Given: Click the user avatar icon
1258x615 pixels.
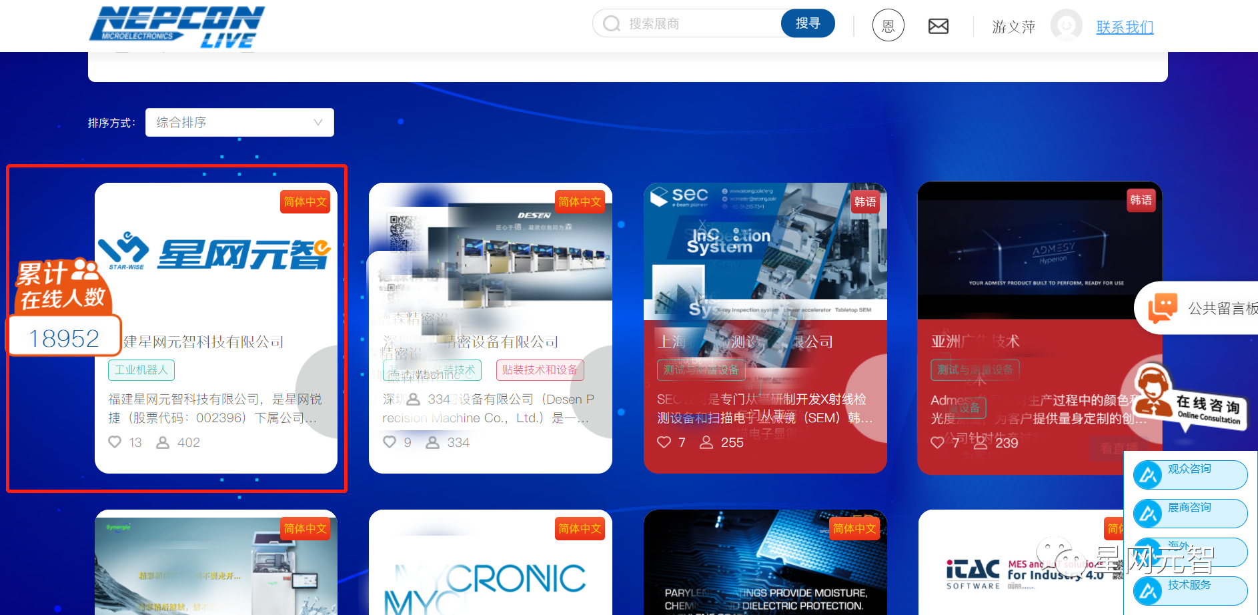Looking at the screenshot, I should 1067,25.
